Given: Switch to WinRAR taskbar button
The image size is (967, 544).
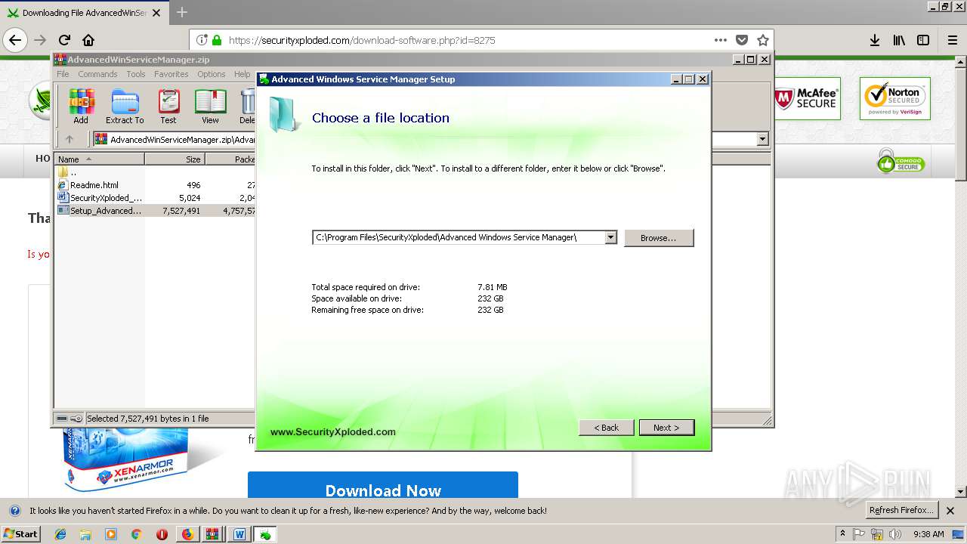Looking at the screenshot, I should pos(213,534).
